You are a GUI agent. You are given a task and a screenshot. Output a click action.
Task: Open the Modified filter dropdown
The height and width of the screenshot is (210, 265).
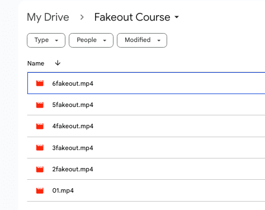pyautogui.click(x=142, y=40)
